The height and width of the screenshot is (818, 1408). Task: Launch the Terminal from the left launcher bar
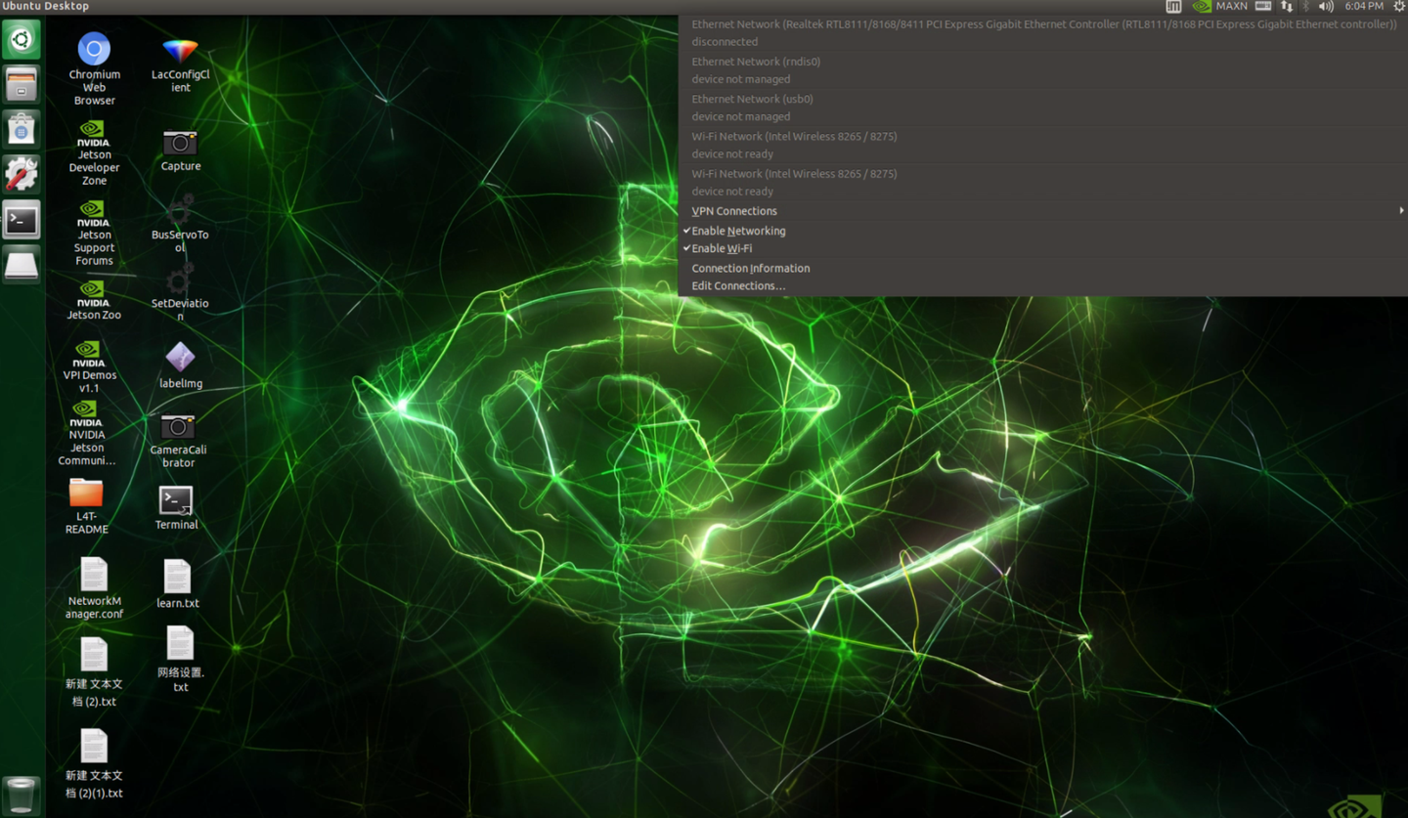pos(21,220)
